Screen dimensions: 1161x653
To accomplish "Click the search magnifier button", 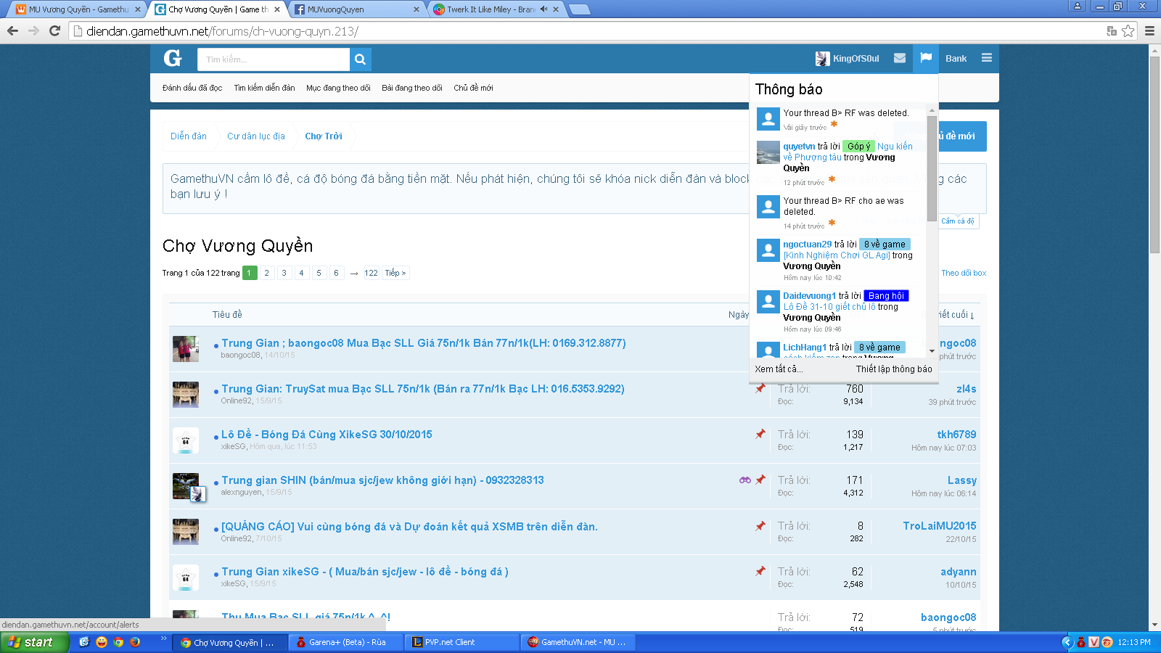I will tap(360, 59).
